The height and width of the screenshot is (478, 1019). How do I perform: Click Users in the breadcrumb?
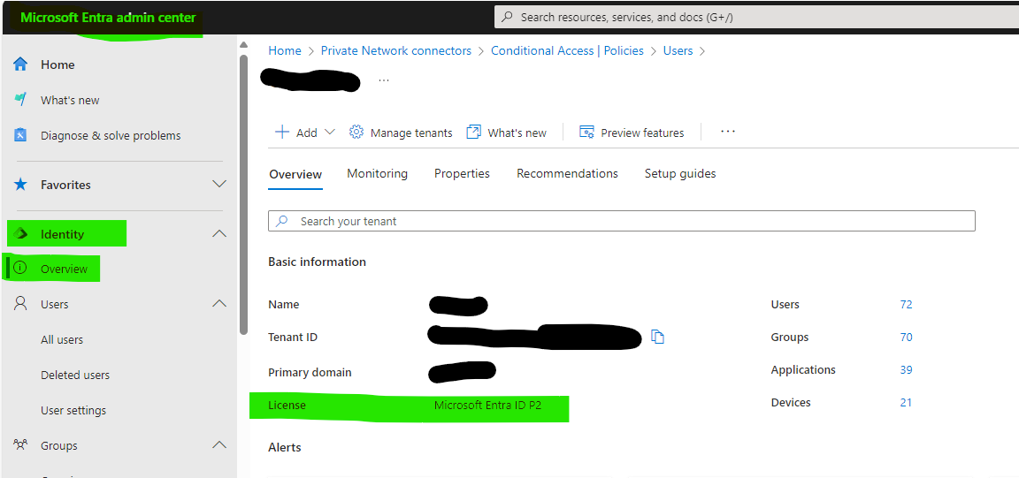tap(678, 50)
